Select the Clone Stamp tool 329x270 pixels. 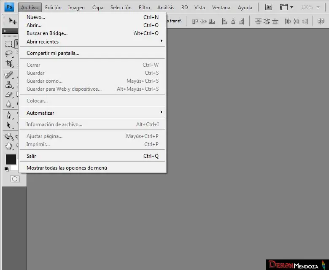pos(9,84)
